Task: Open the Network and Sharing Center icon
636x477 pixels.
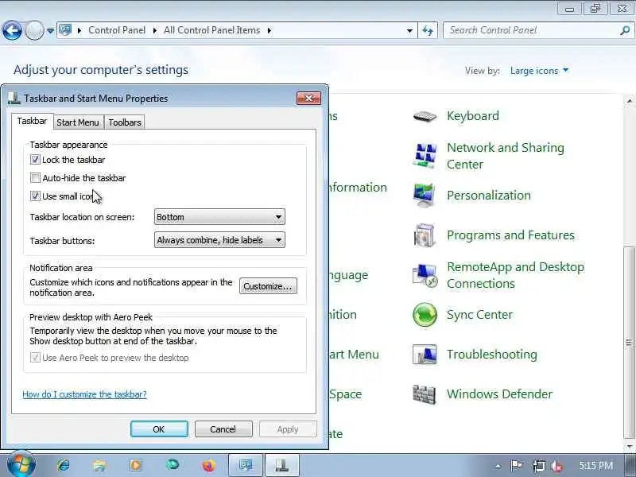Action: pos(425,155)
